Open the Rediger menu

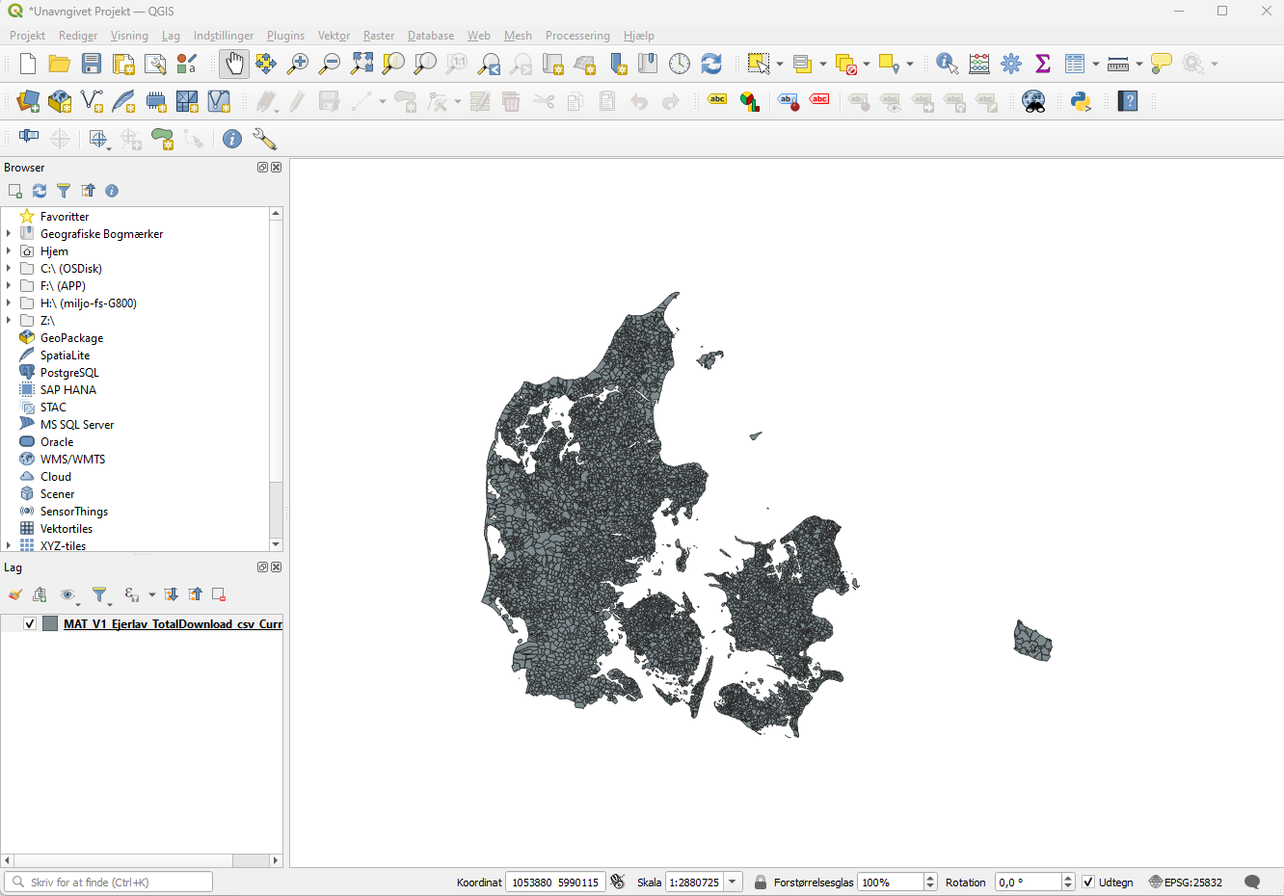point(78,36)
